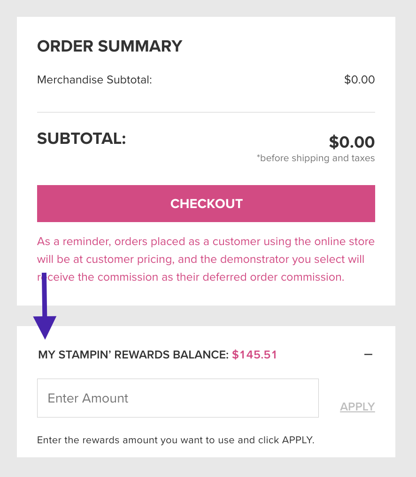Select the My Stampin' Rewards Balance heading
Viewport: 416px width, 477px height.
[x=133, y=355]
